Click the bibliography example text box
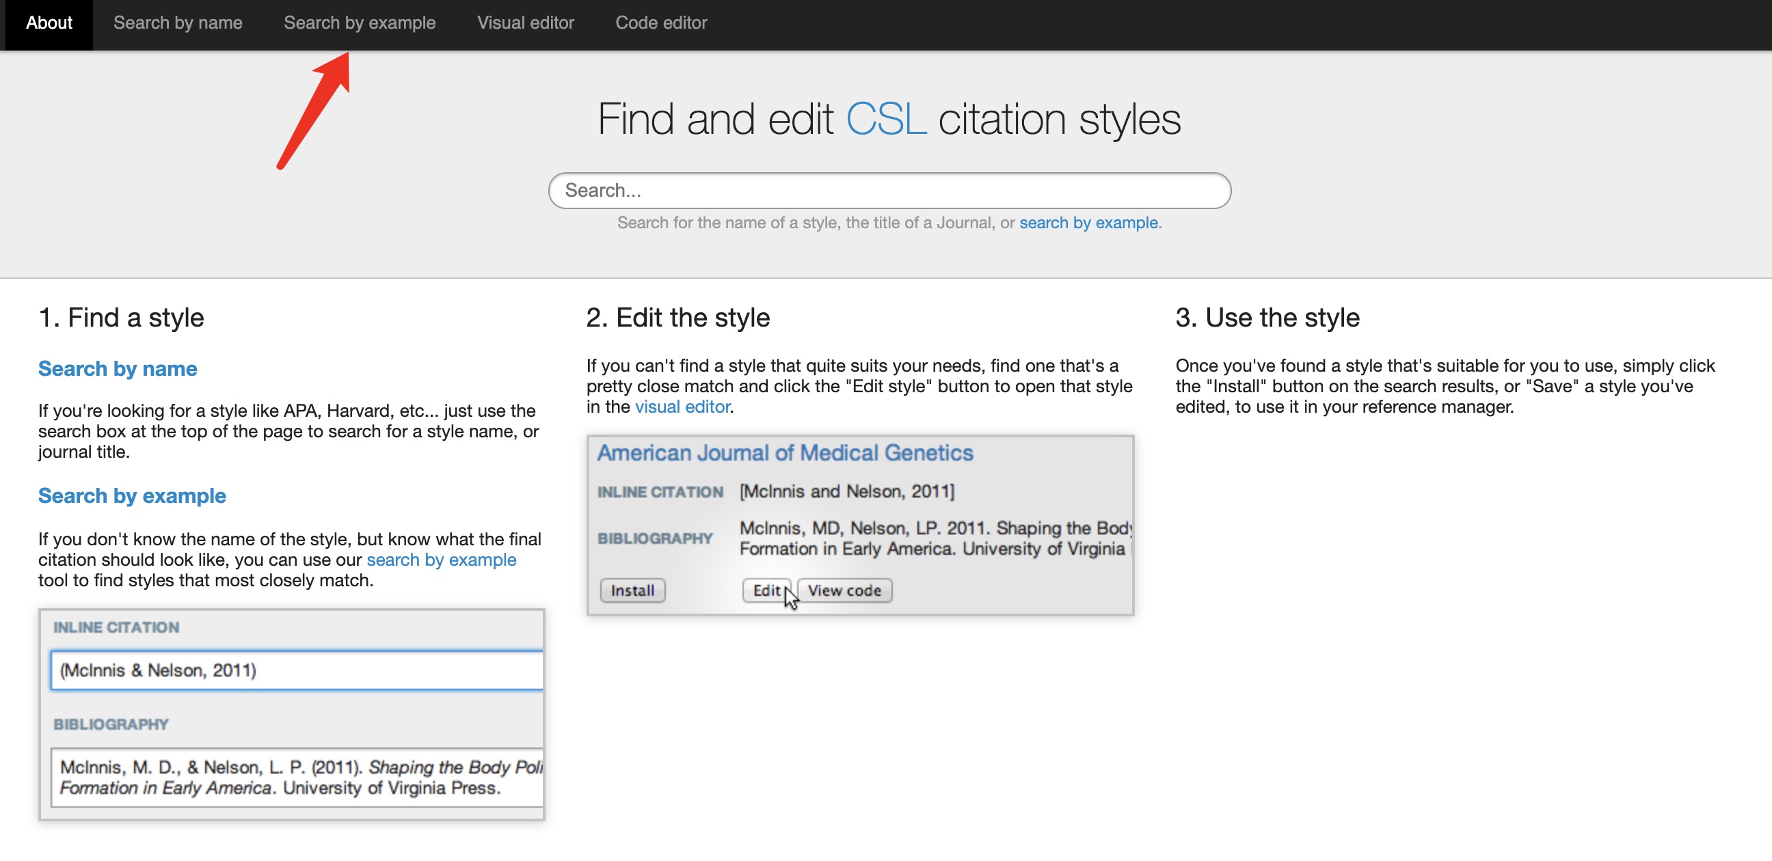 click(296, 777)
